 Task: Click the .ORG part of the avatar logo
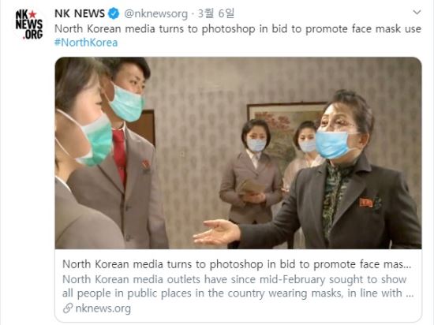coord(32,34)
